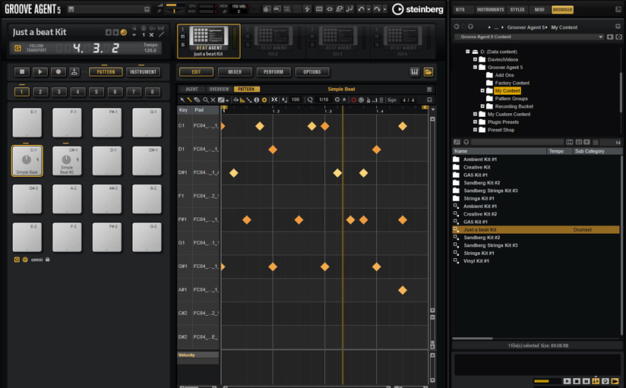Click the browser search input field
The width and height of the screenshot is (626, 388).
point(517,142)
